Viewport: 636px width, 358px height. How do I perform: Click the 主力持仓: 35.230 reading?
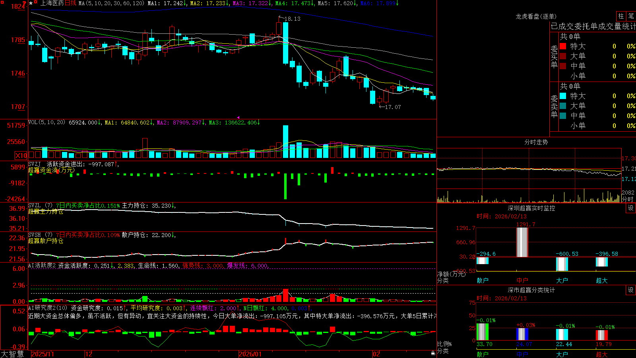148,206
